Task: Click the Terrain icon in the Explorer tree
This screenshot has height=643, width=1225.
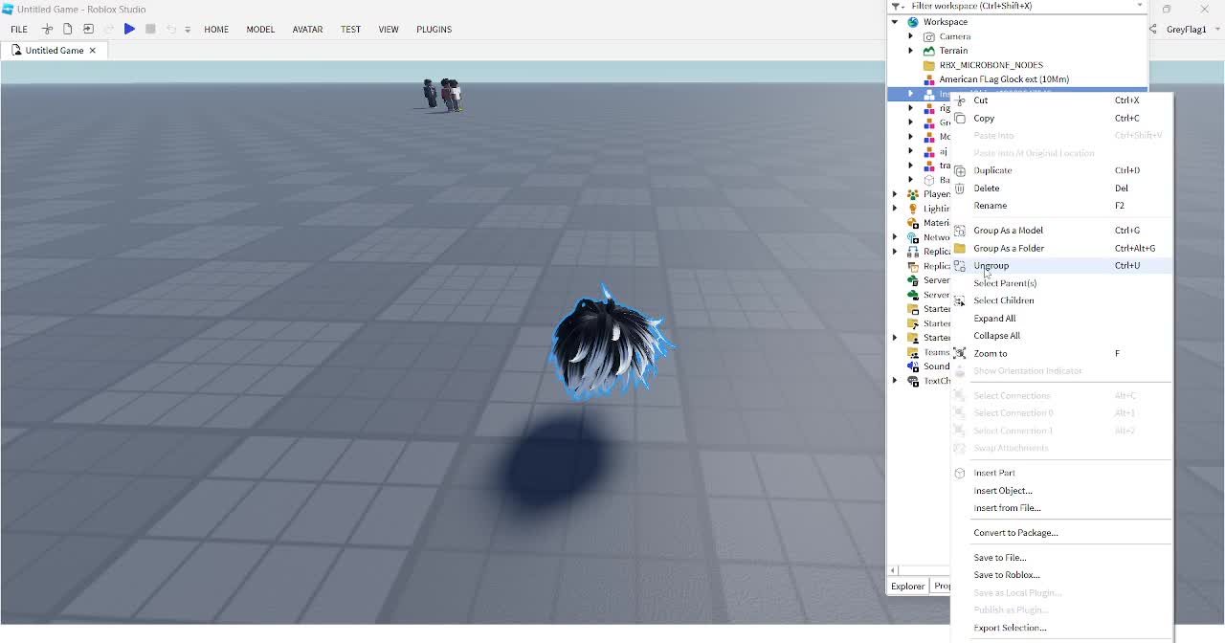Action: click(x=928, y=51)
